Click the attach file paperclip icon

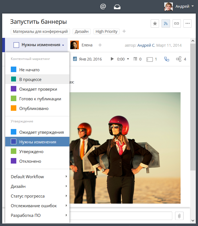click(x=179, y=216)
